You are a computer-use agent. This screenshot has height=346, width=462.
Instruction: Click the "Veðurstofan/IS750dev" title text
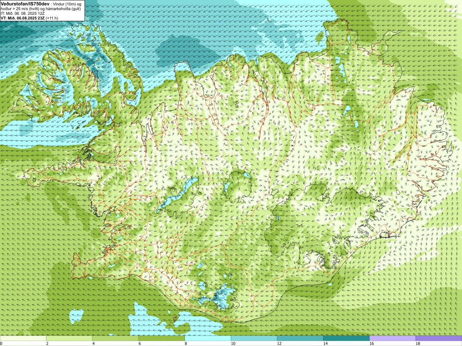coord(25,4)
